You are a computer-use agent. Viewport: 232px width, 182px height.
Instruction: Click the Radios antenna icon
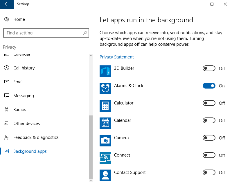(x=7, y=109)
